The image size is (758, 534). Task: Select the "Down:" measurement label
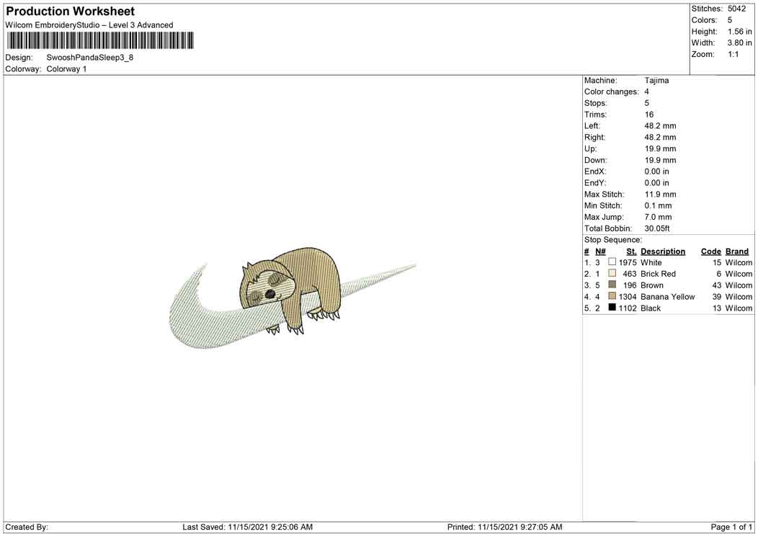coord(595,160)
